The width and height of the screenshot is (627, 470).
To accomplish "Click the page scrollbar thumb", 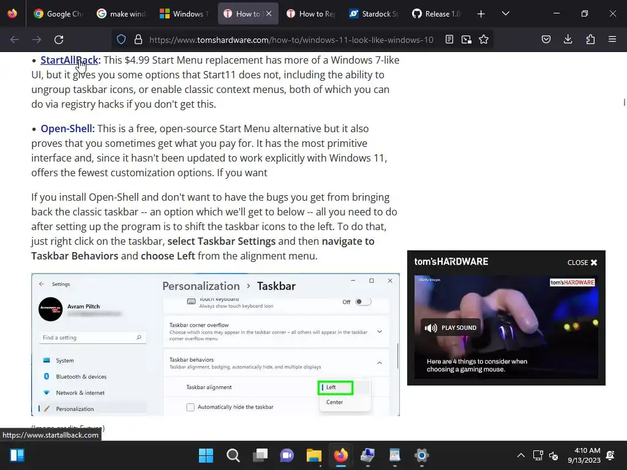I will [x=624, y=102].
